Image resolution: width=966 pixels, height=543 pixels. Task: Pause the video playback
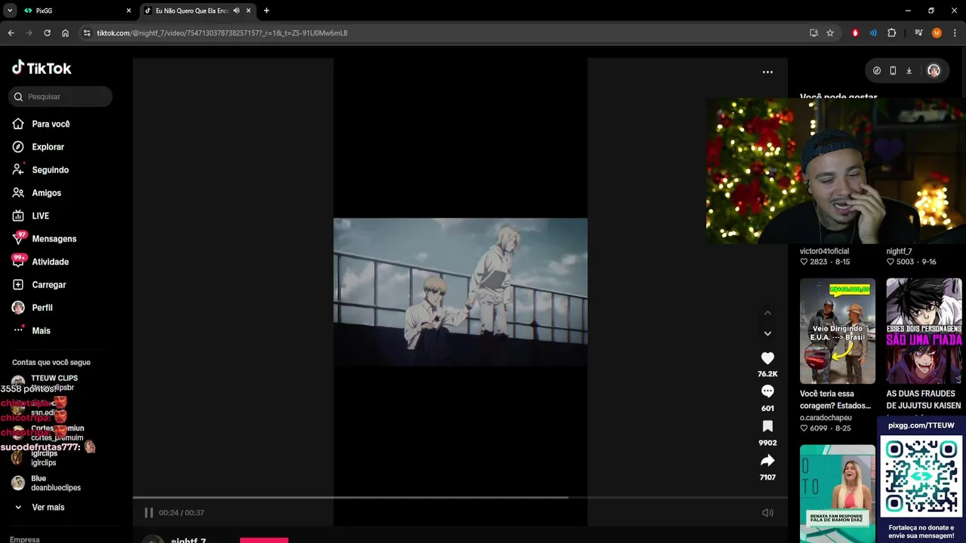149,513
